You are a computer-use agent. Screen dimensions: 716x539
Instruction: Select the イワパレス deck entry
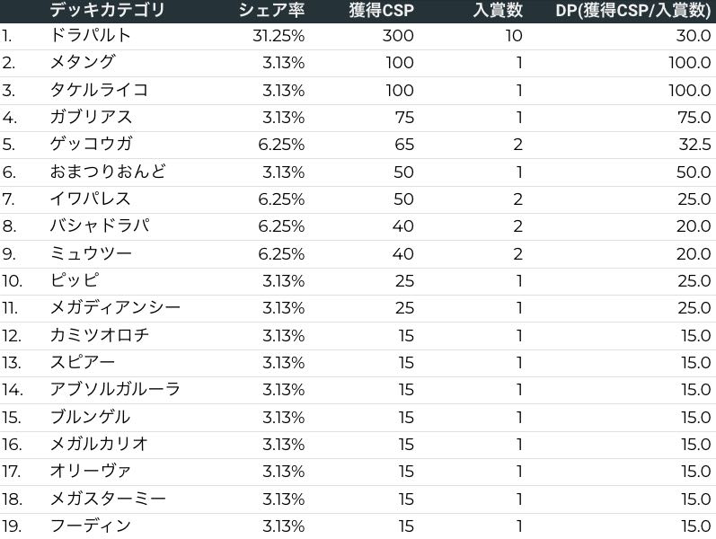(x=91, y=199)
